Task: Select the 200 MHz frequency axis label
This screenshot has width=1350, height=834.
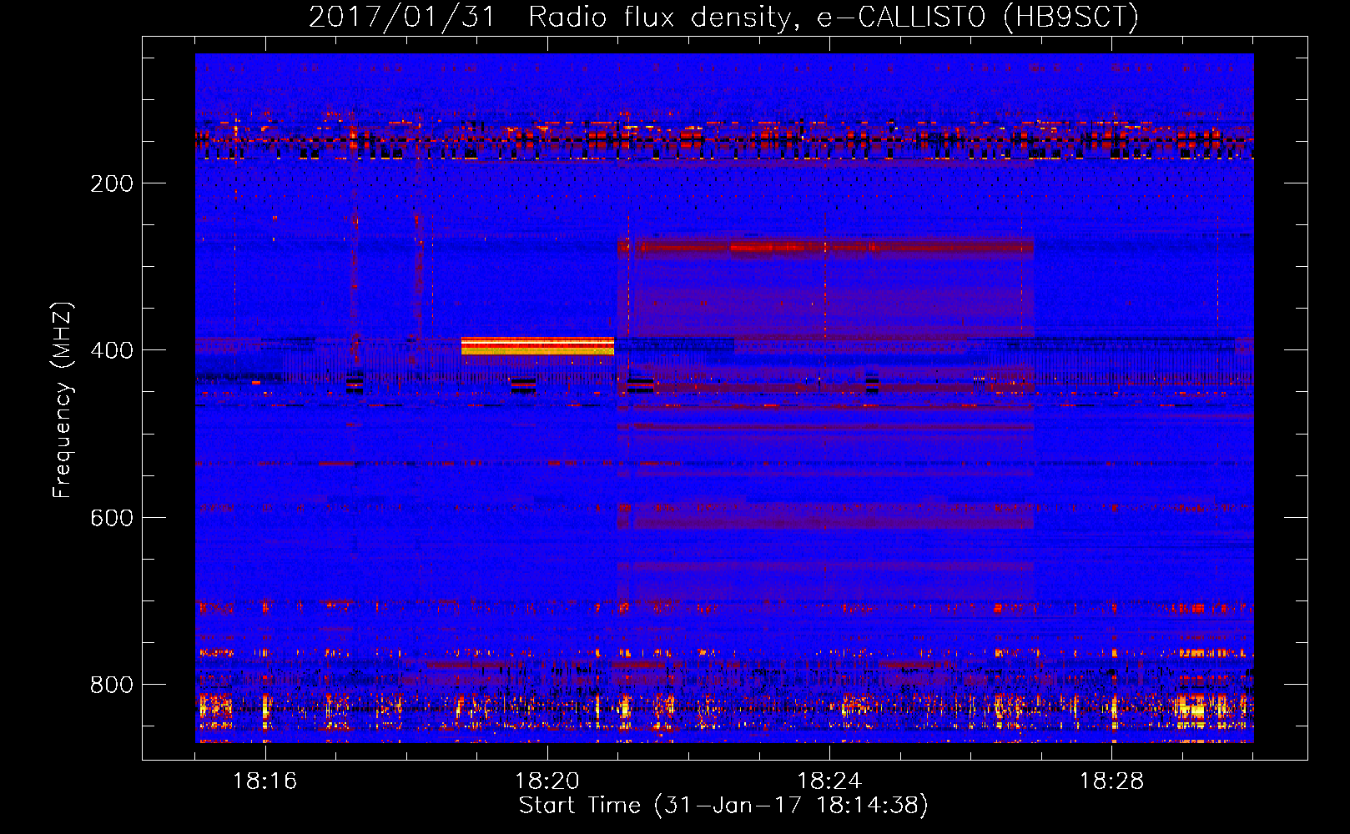Action: click(112, 183)
